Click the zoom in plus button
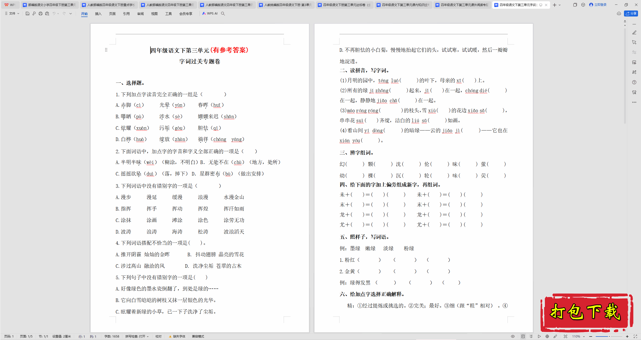 627,336
